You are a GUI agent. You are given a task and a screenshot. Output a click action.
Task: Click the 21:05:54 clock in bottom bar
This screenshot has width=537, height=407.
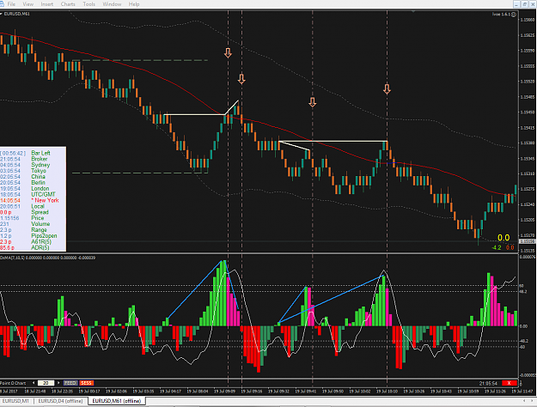tap(489, 383)
